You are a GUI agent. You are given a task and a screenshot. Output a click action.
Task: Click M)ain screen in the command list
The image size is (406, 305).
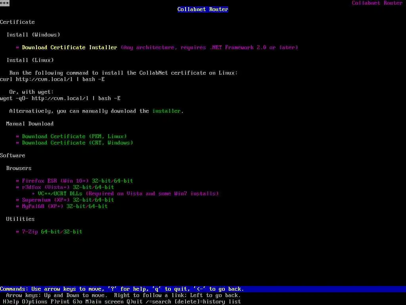click(105, 302)
